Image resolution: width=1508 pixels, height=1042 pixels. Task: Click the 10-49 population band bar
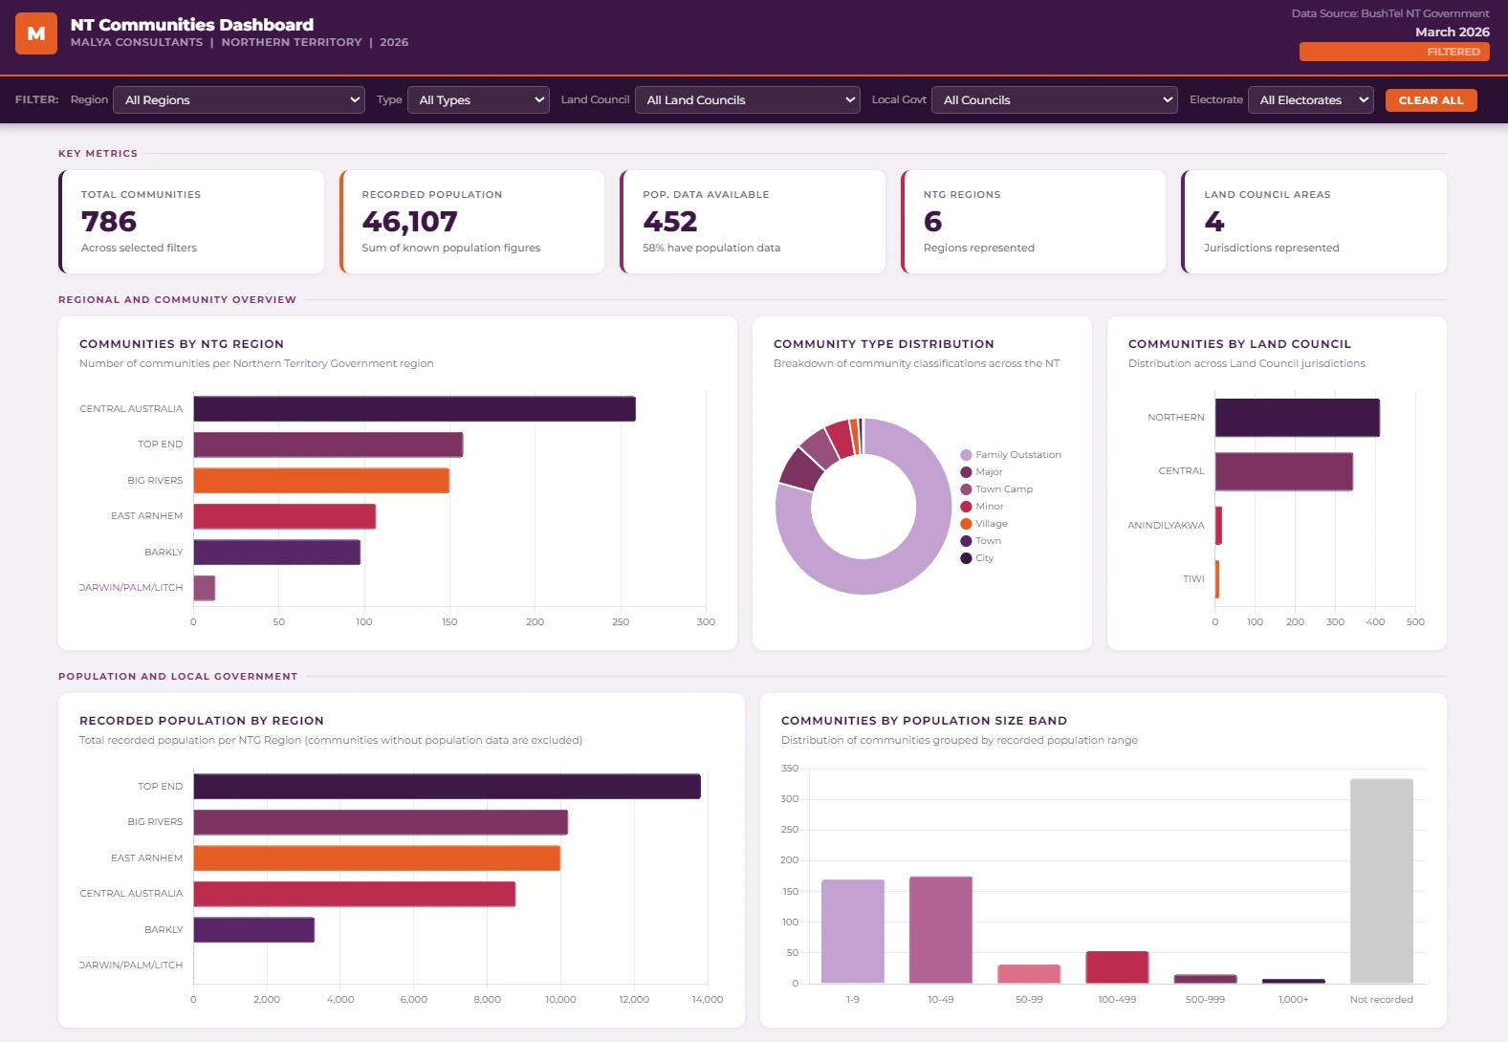[x=941, y=929]
